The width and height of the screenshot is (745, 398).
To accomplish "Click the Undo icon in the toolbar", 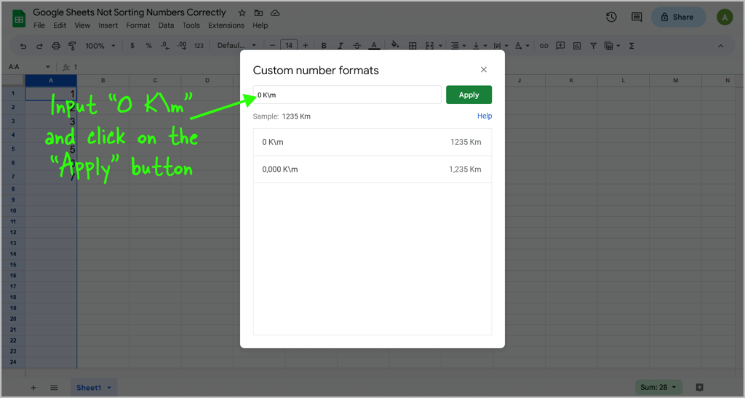I will tap(23, 46).
